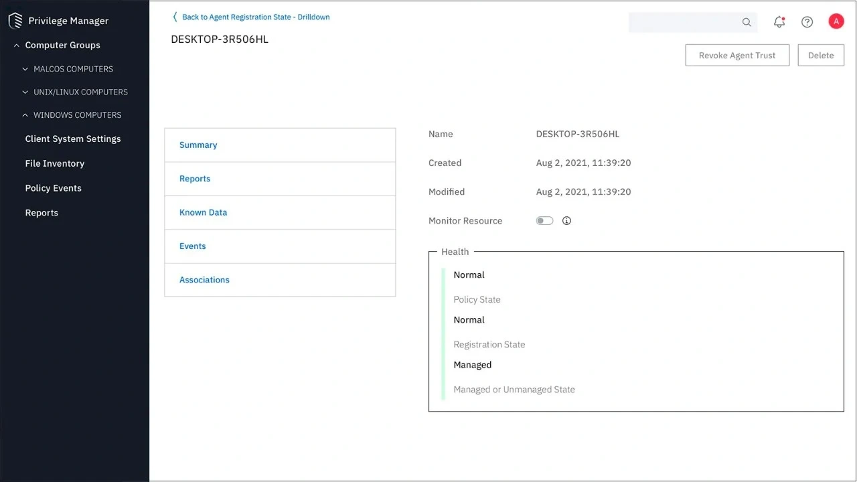Open the user avatar profile menu
Image resolution: width=857 pixels, height=482 pixels.
click(836, 21)
